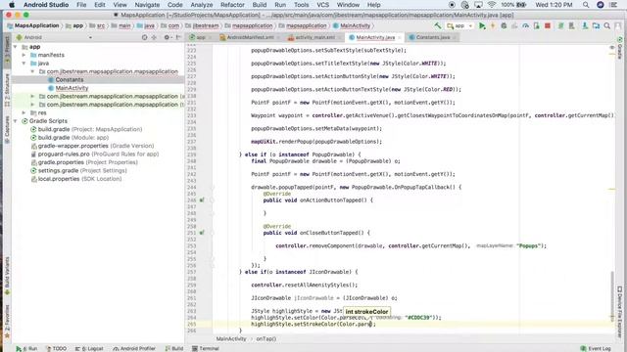Click override gutter icon for onActionButtonTapped

202,199
